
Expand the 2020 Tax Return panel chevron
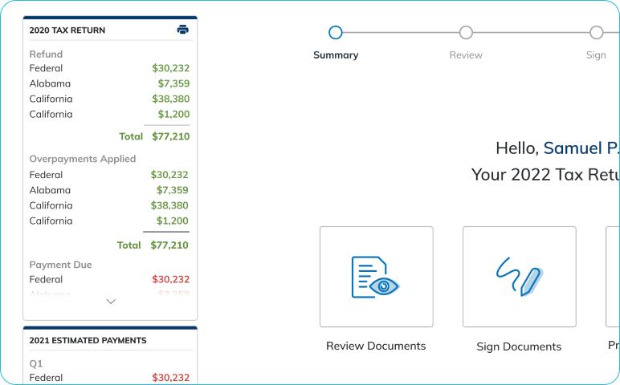[x=111, y=302]
